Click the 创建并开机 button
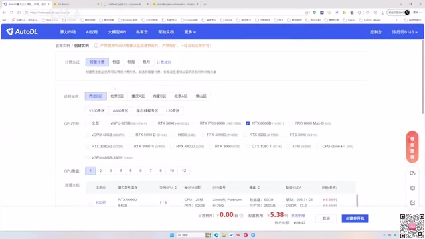This screenshot has width=425, height=239. pyautogui.click(x=355, y=218)
